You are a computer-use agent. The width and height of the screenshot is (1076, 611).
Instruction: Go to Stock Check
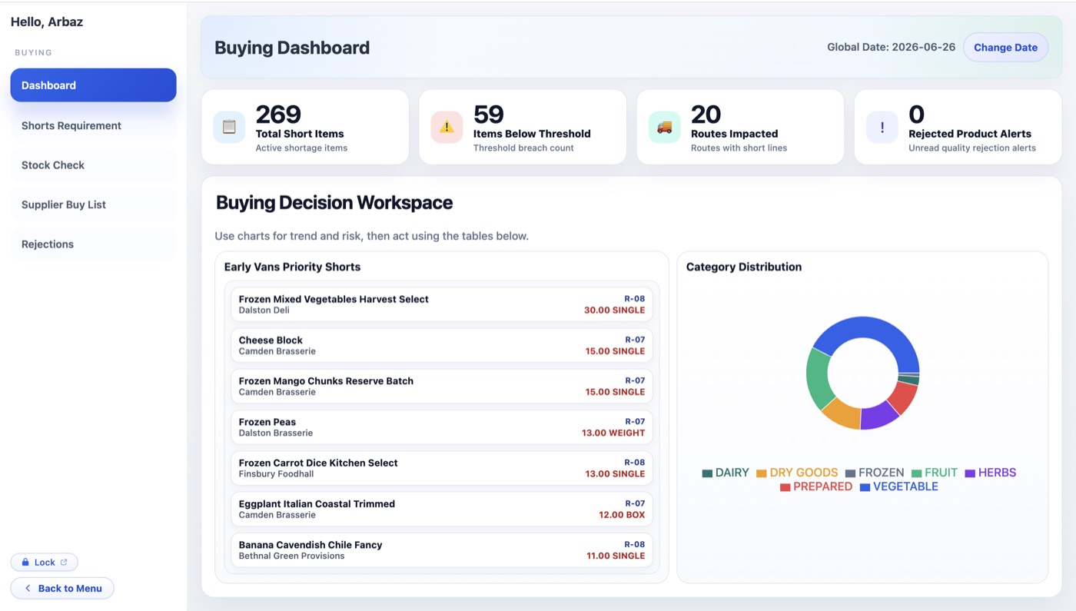point(93,165)
